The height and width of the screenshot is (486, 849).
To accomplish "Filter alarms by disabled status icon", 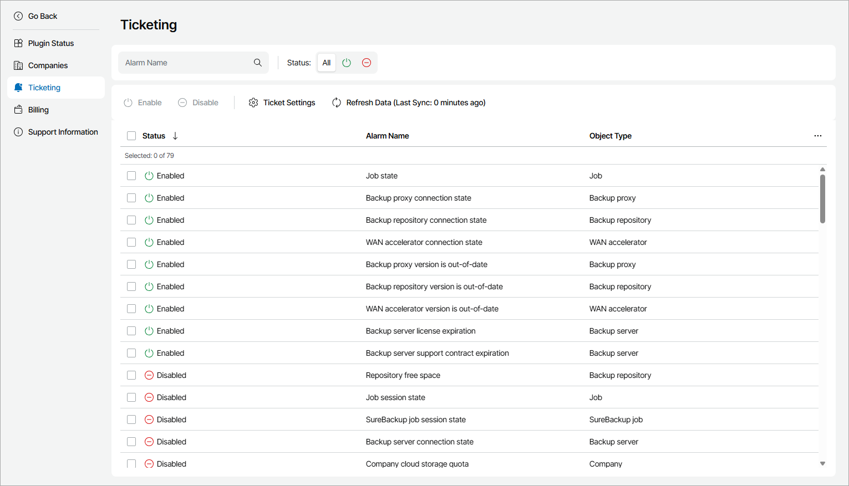I will pos(367,63).
